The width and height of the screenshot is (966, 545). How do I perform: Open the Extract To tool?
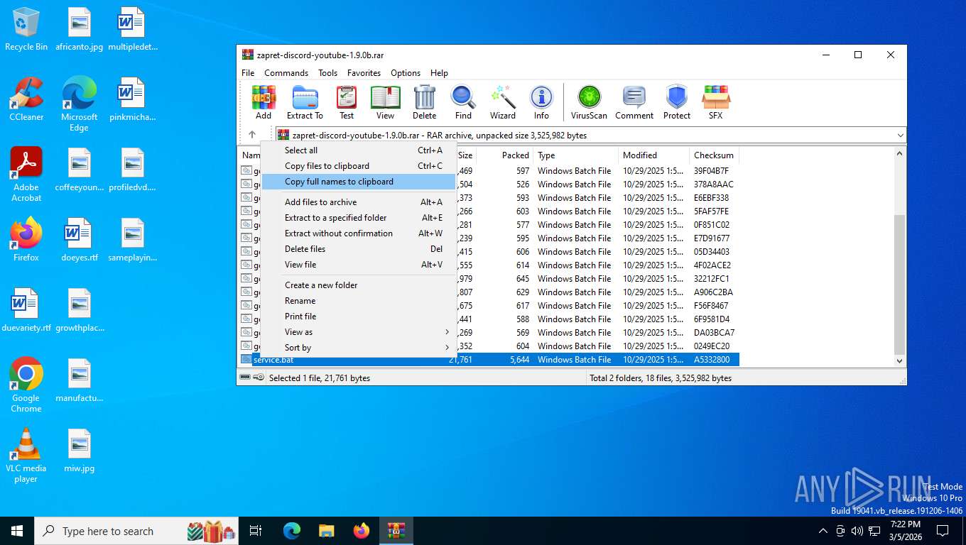[305, 102]
